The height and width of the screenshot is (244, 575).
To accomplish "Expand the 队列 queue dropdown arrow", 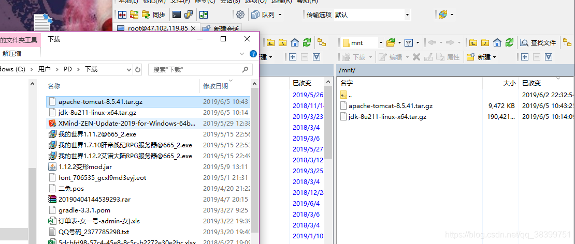I will click(280, 14).
